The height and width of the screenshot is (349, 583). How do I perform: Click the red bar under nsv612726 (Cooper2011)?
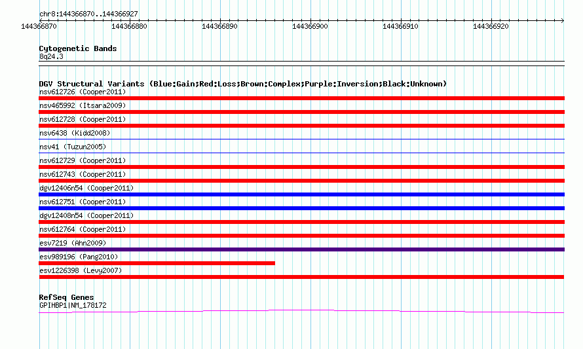click(x=301, y=98)
